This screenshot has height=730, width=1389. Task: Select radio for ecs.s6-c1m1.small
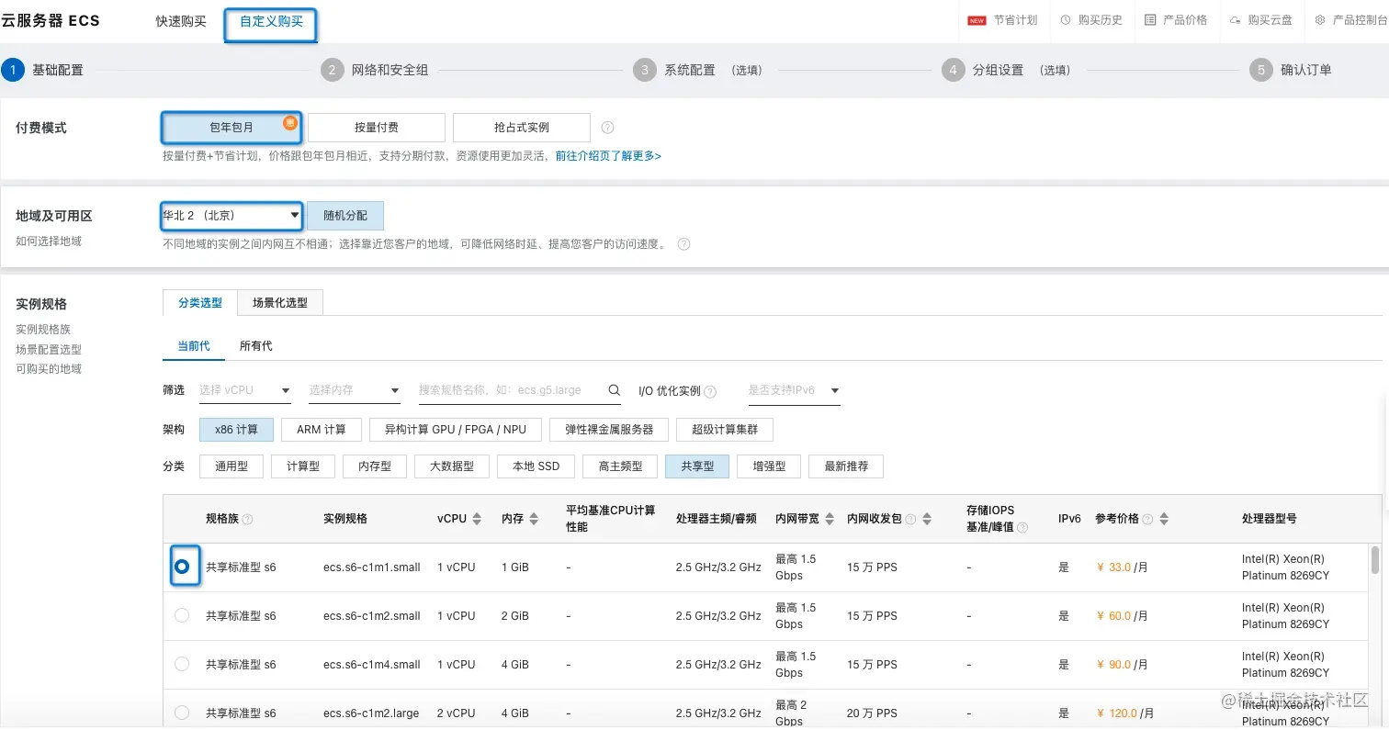point(182,567)
